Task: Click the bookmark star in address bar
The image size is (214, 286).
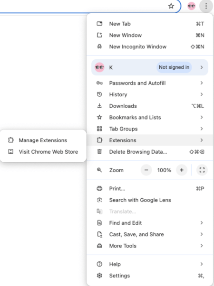Action: pos(171,6)
